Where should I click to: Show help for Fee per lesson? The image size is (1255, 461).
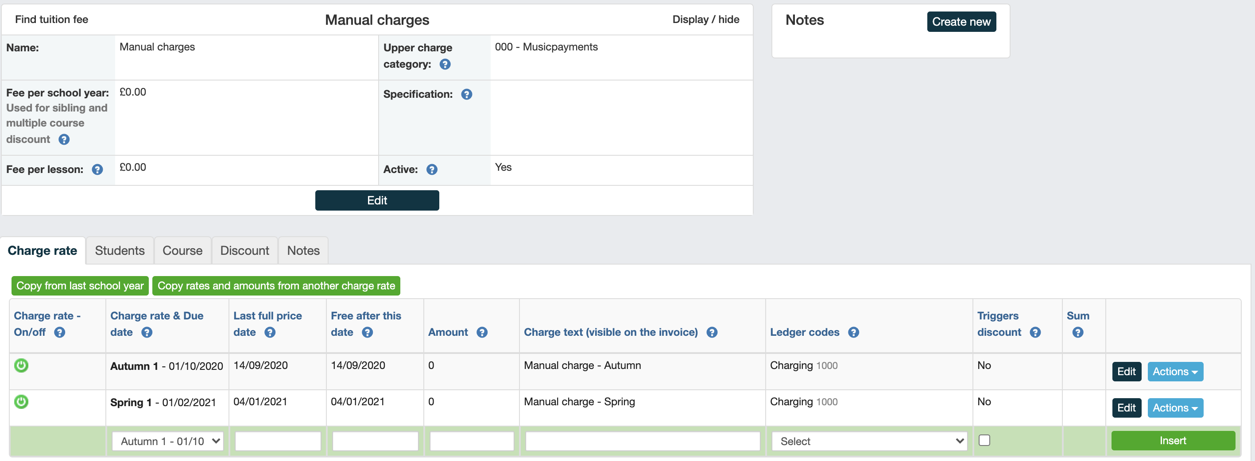[97, 169]
